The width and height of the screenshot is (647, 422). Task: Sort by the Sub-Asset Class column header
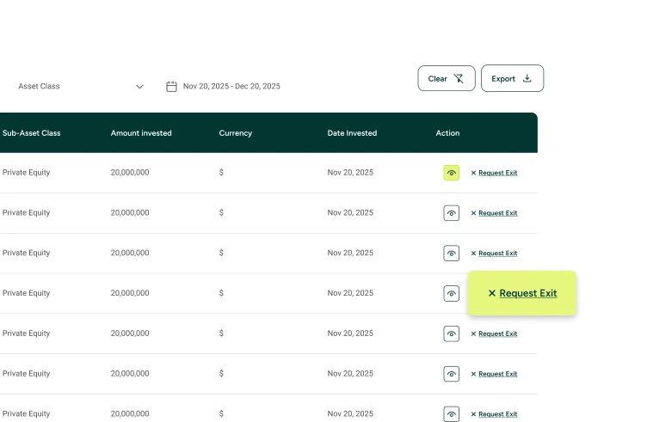pyautogui.click(x=31, y=133)
